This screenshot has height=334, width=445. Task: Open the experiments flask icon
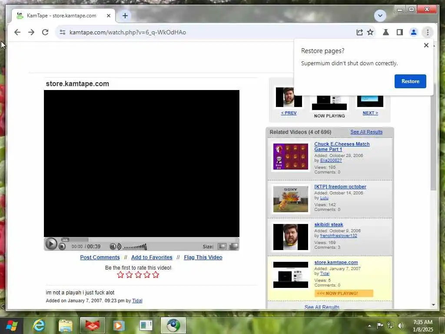coord(386,32)
